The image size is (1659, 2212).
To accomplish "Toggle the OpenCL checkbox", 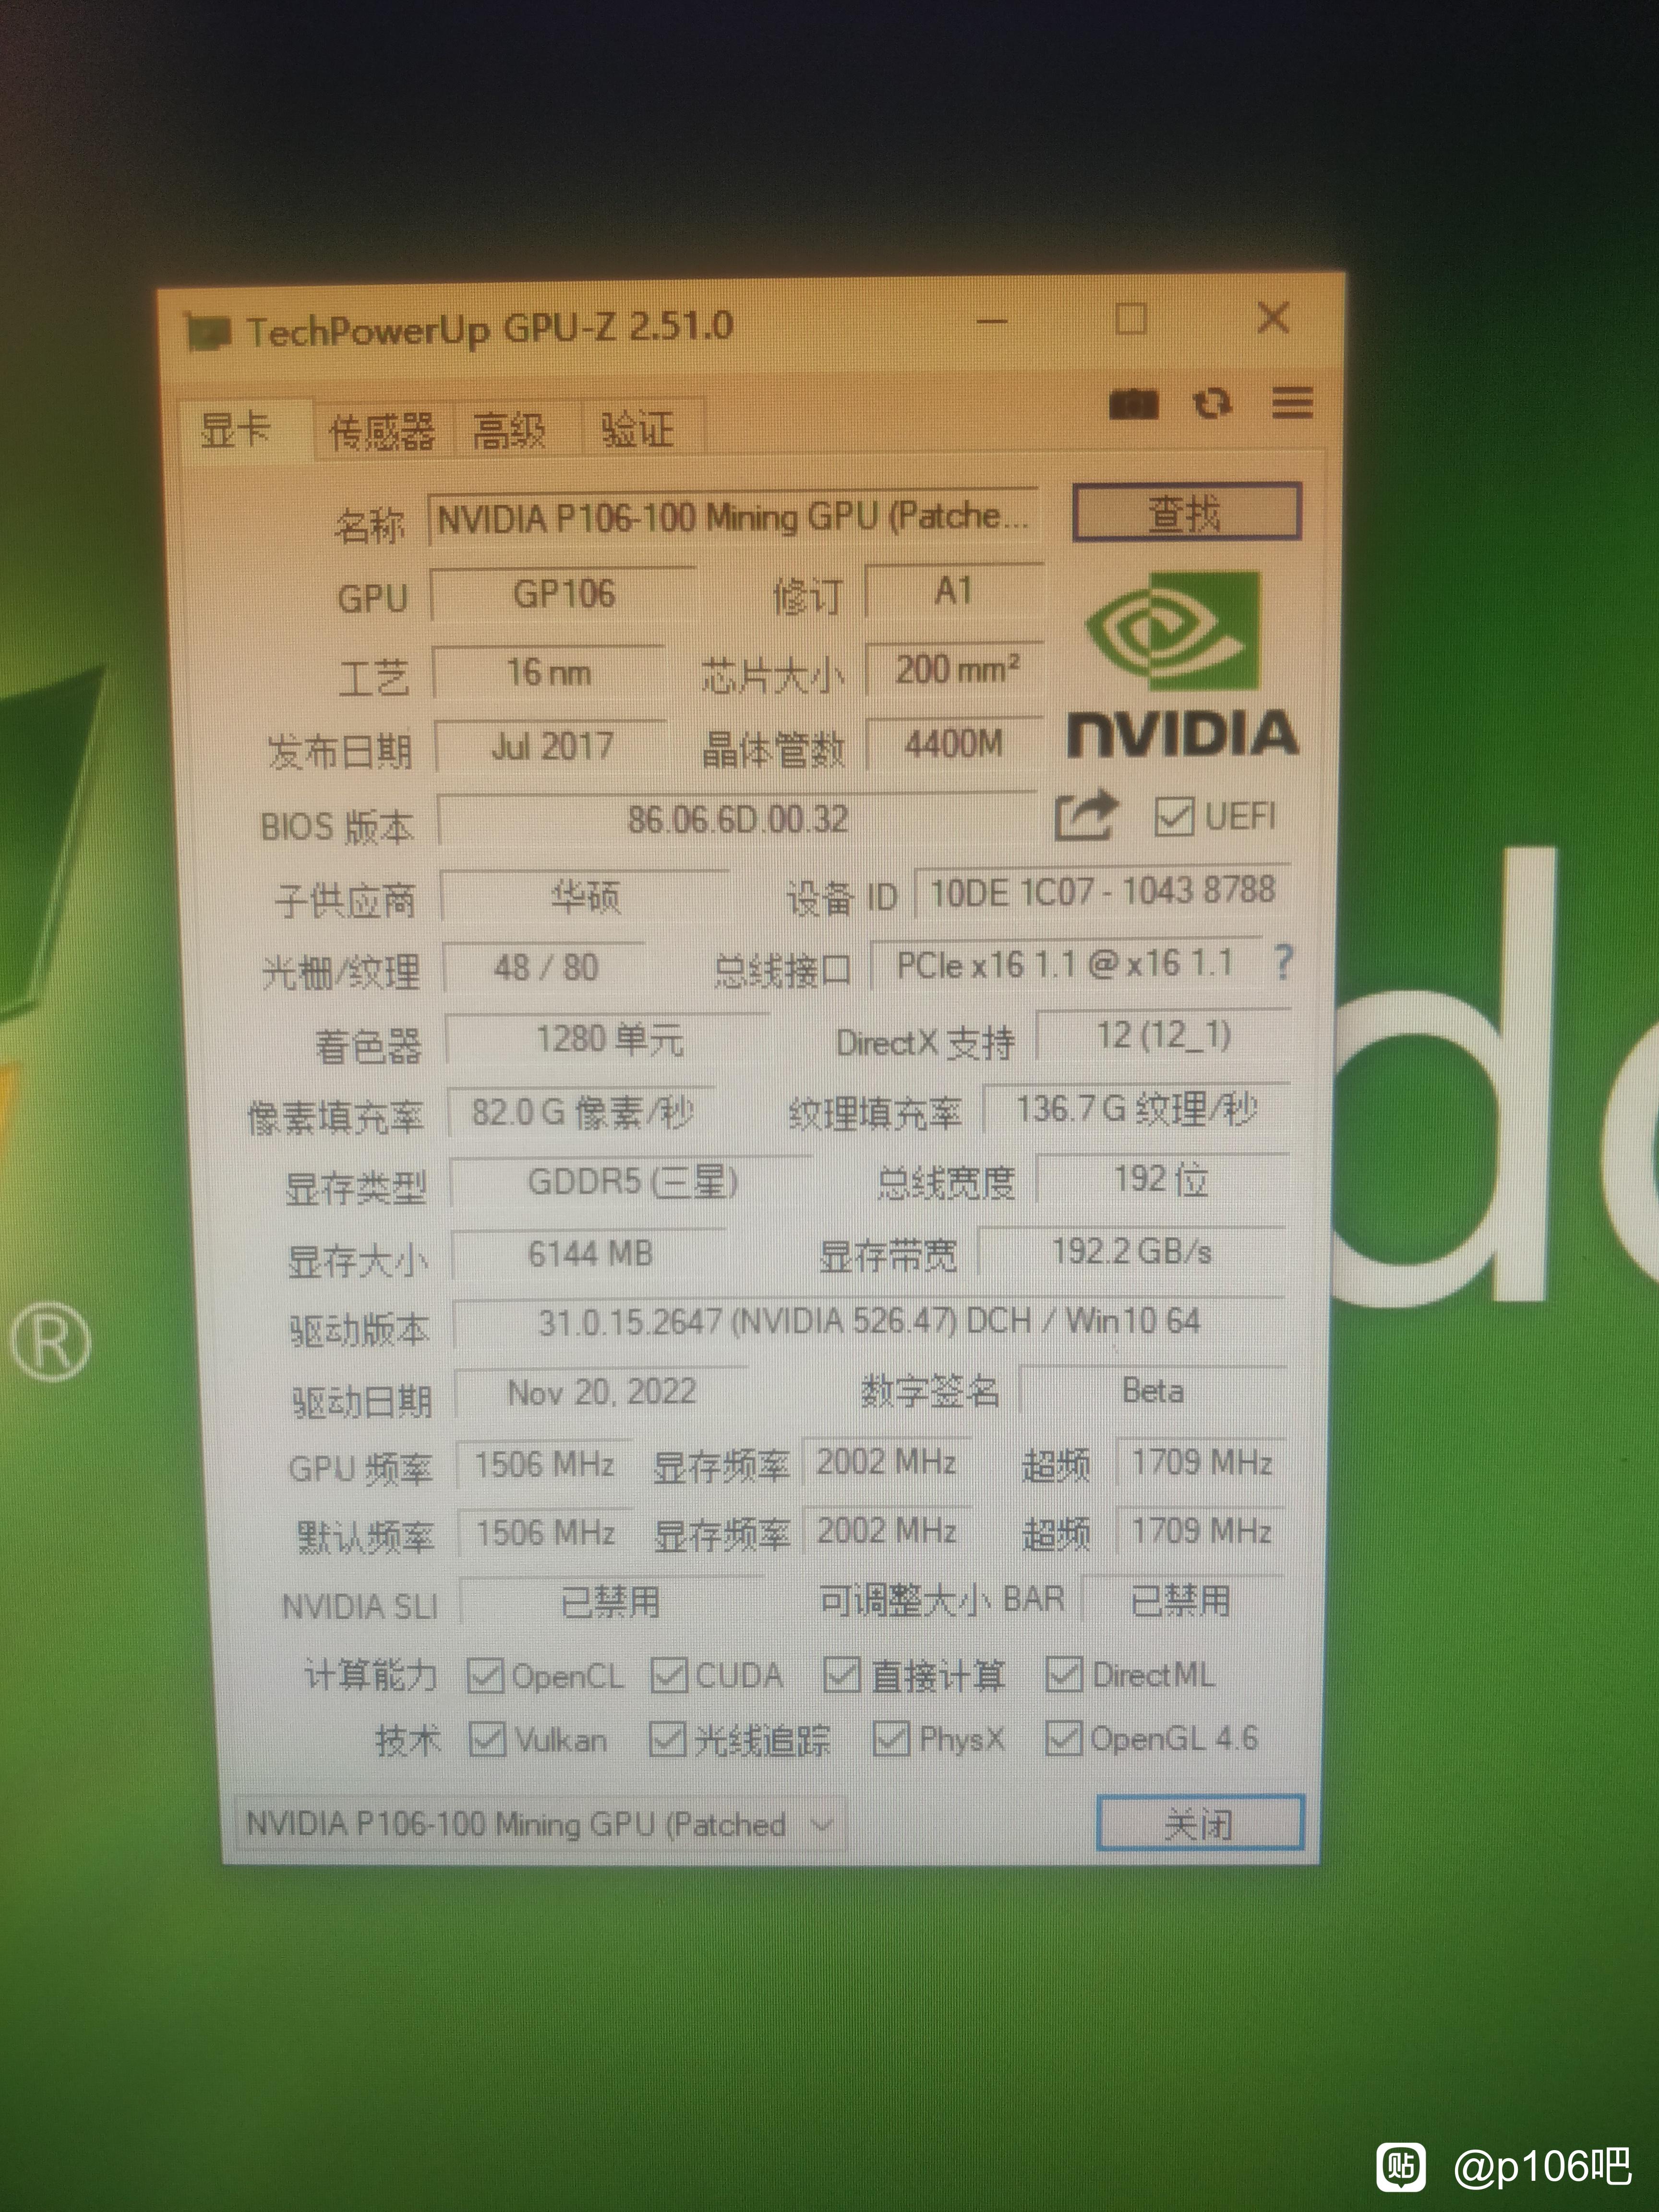I will [485, 1675].
